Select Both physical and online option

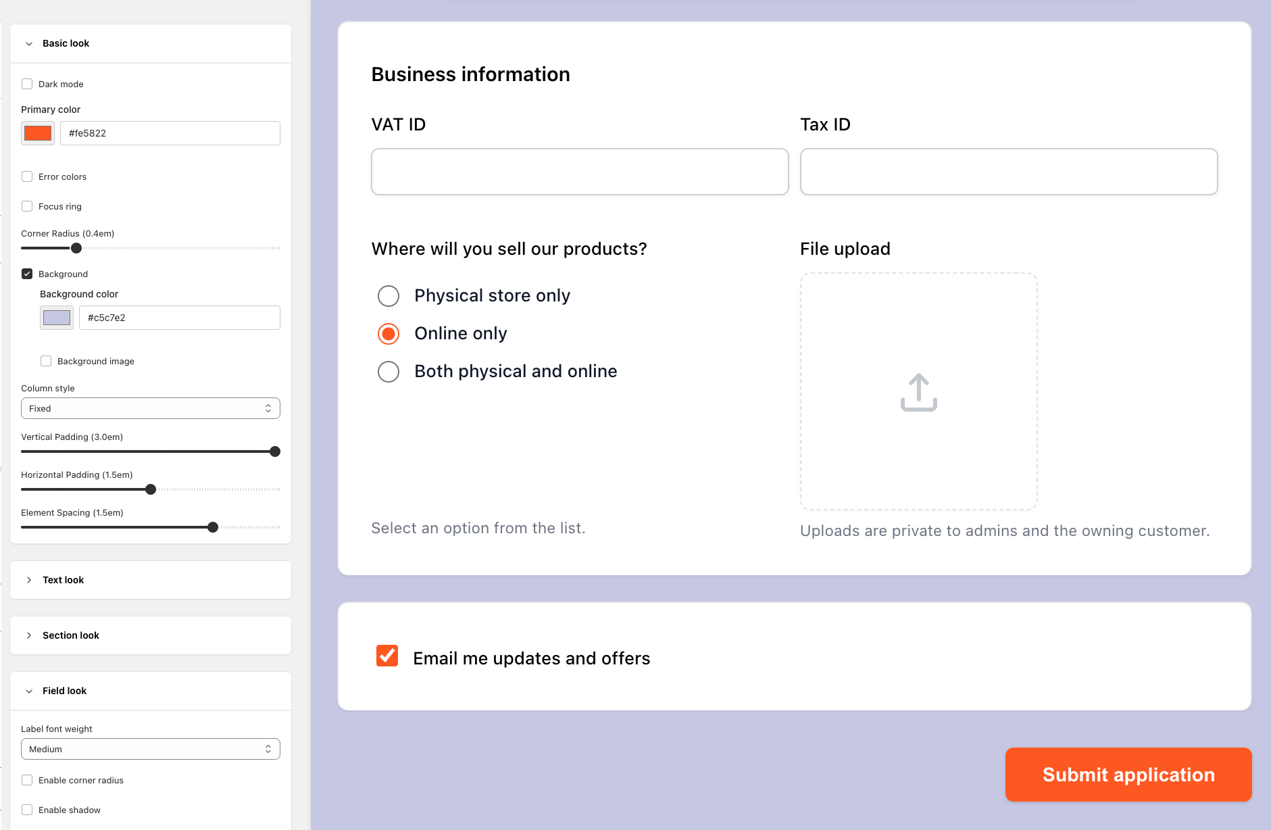(389, 372)
